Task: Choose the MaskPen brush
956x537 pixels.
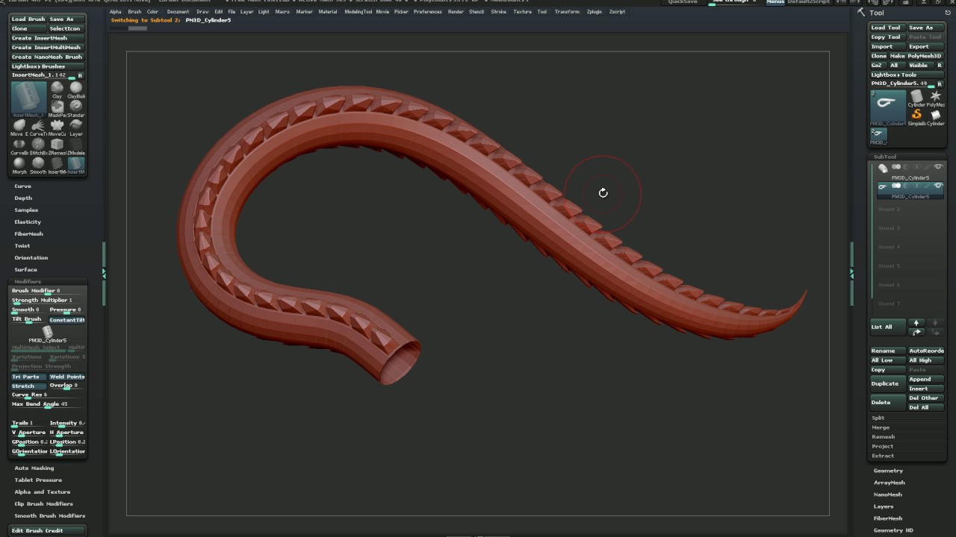Action: (x=57, y=107)
